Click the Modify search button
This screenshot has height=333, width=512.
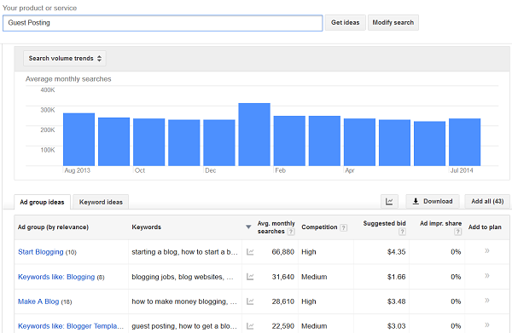(393, 22)
